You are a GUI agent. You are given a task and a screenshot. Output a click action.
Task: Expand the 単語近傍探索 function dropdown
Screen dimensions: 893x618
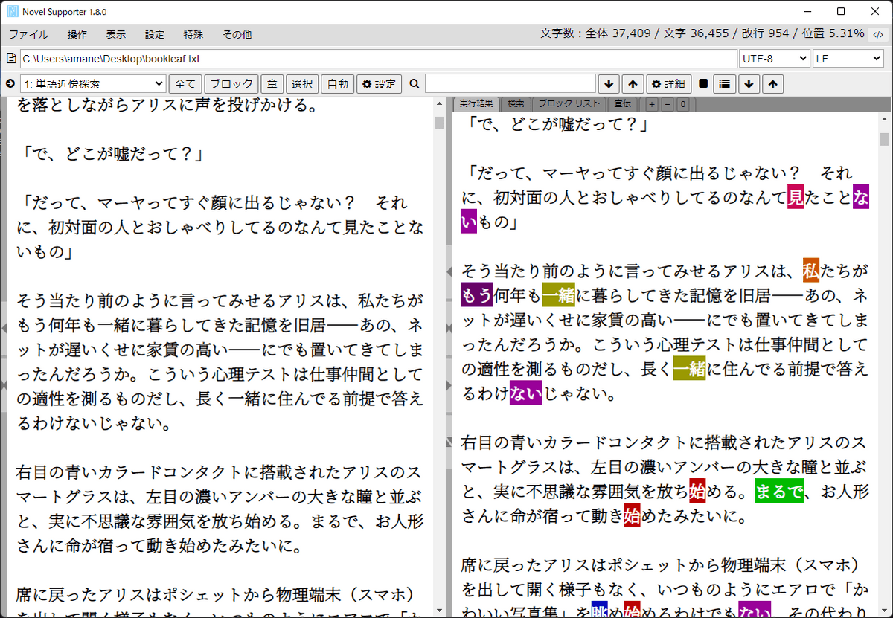click(x=93, y=84)
